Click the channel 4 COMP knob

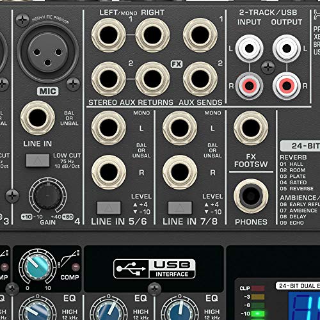(x=38, y=266)
